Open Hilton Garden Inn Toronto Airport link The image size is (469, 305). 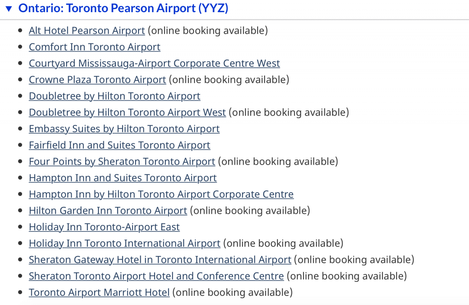point(108,211)
